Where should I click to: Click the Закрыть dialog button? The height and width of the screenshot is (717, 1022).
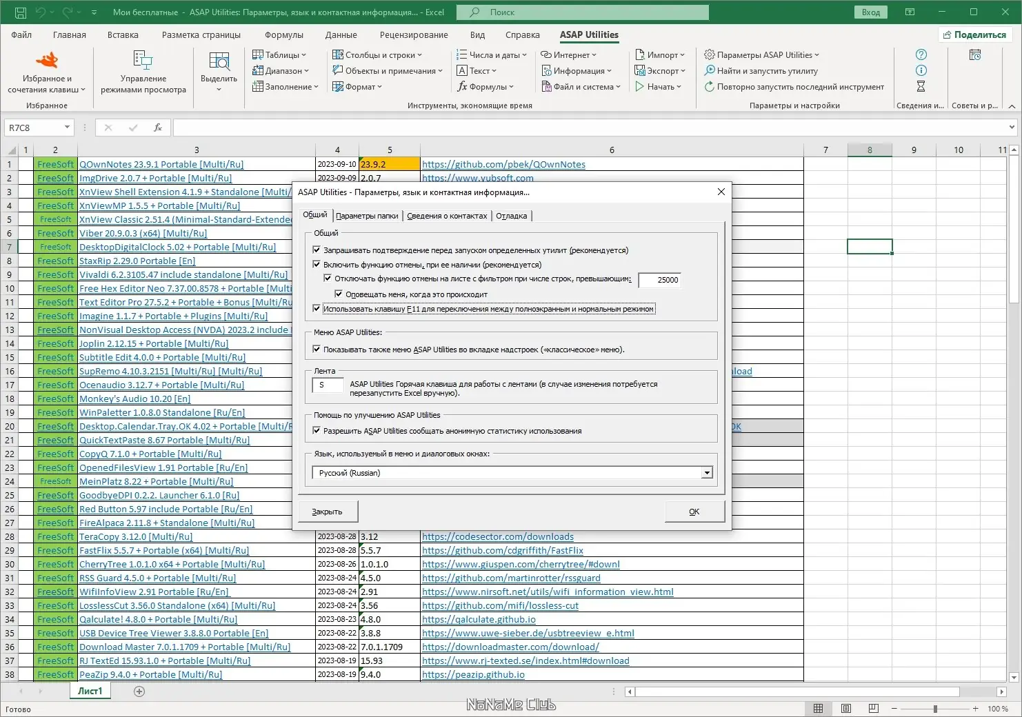pos(327,512)
